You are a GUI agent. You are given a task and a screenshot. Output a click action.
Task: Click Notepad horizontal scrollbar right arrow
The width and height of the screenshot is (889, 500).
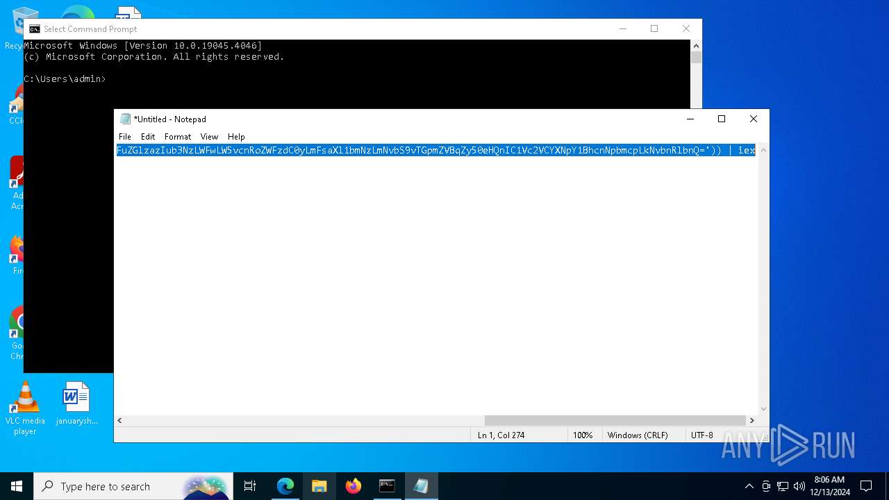[751, 420]
